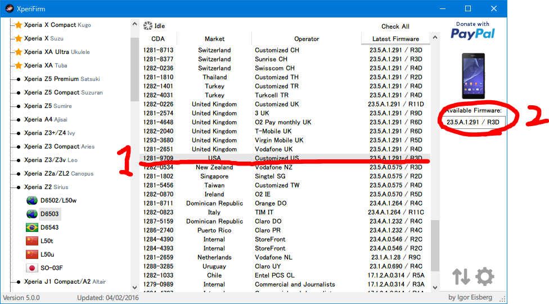The width and height of the screenshot is (549, 304).
Task: Select the O2 IE Ireland row
Action: [x=285, y=194]
